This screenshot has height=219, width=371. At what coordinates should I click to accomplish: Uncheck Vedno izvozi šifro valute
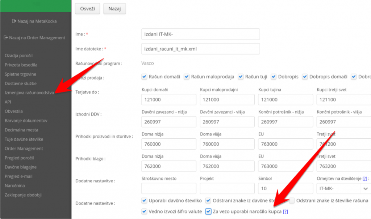(x=144, y=211)
